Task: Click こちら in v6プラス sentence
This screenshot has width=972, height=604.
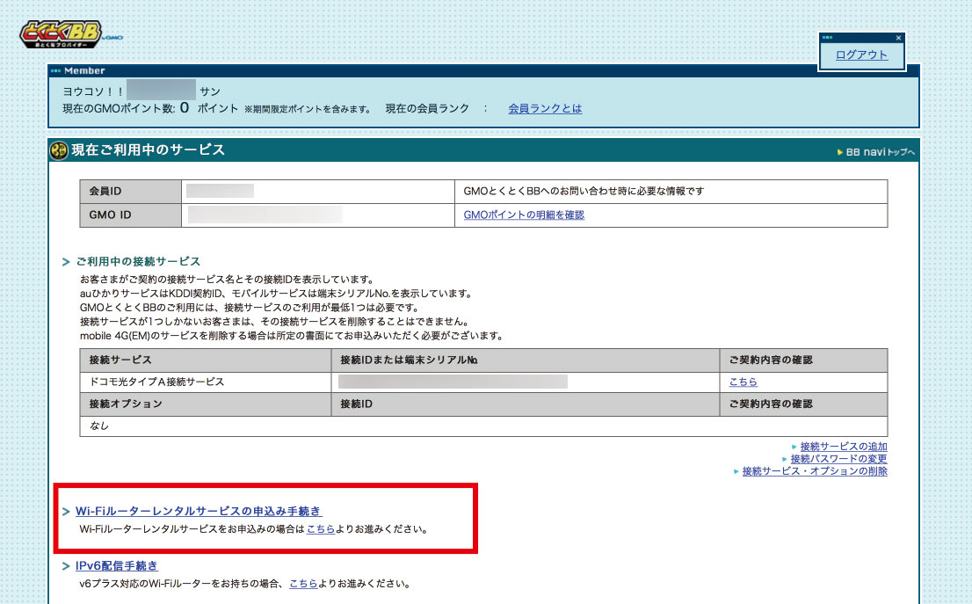Action: click(x=303, y=584)
